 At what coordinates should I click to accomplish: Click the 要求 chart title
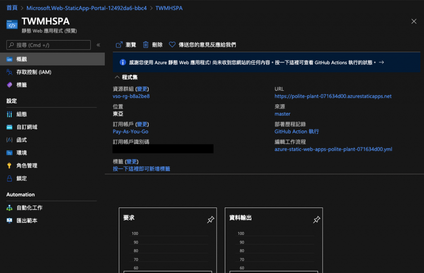tap(129, 218)
